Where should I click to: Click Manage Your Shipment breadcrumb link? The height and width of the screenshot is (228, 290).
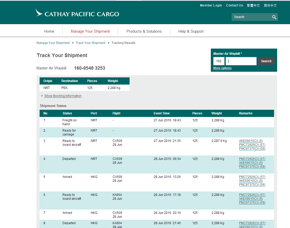[x=53, y=43]
